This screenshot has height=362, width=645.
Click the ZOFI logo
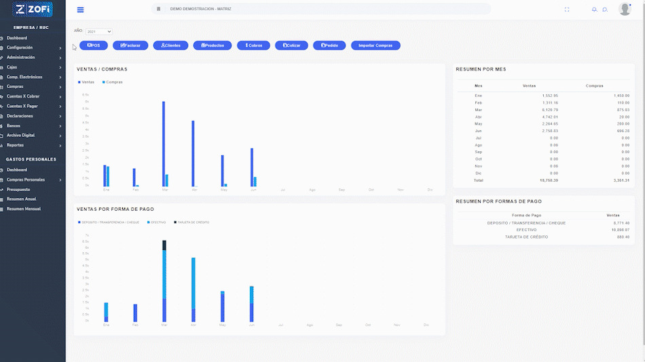click(33, 9)
